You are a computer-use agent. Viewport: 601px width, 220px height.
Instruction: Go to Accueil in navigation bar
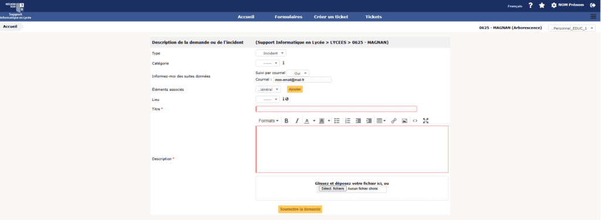246,17
